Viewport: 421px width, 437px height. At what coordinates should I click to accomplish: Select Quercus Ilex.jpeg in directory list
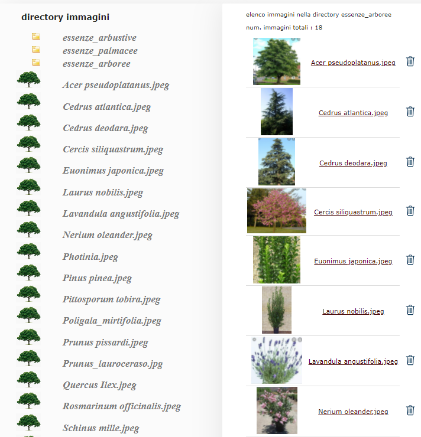[99, 385]
